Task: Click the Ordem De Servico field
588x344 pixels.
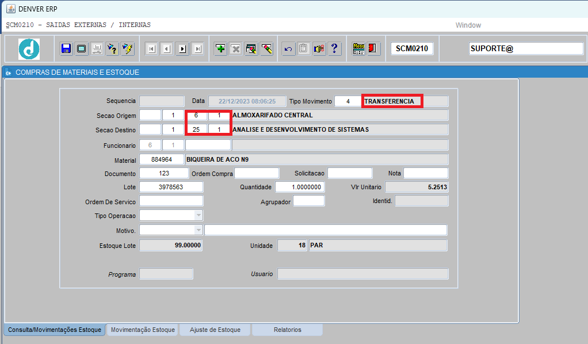Action: click(171, 201)
